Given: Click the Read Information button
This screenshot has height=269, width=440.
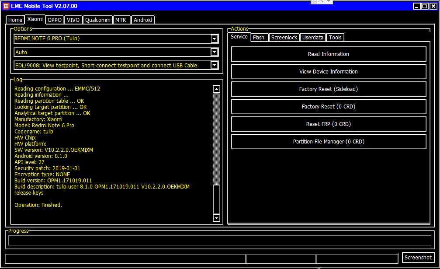Looking at the screenshot, I should (329, 54).
